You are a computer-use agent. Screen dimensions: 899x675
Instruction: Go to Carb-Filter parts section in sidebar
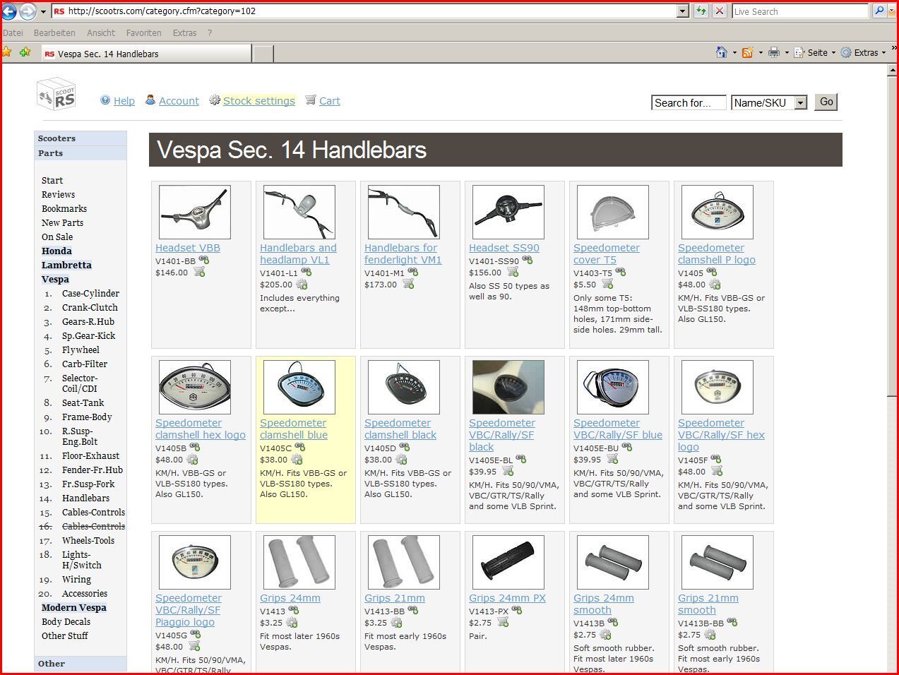[85, 364]
